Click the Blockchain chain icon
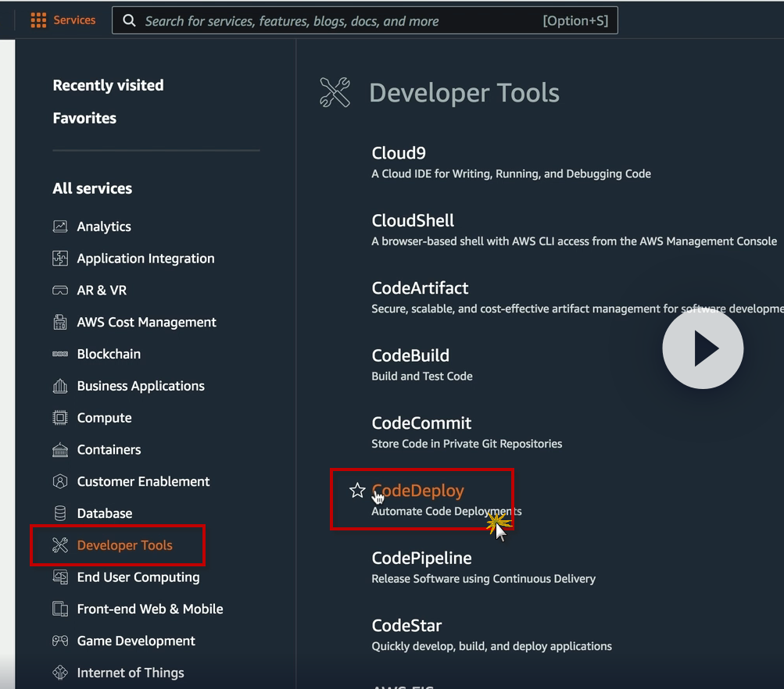This screenshot has height=689, width=784. (x=60, y=354)
